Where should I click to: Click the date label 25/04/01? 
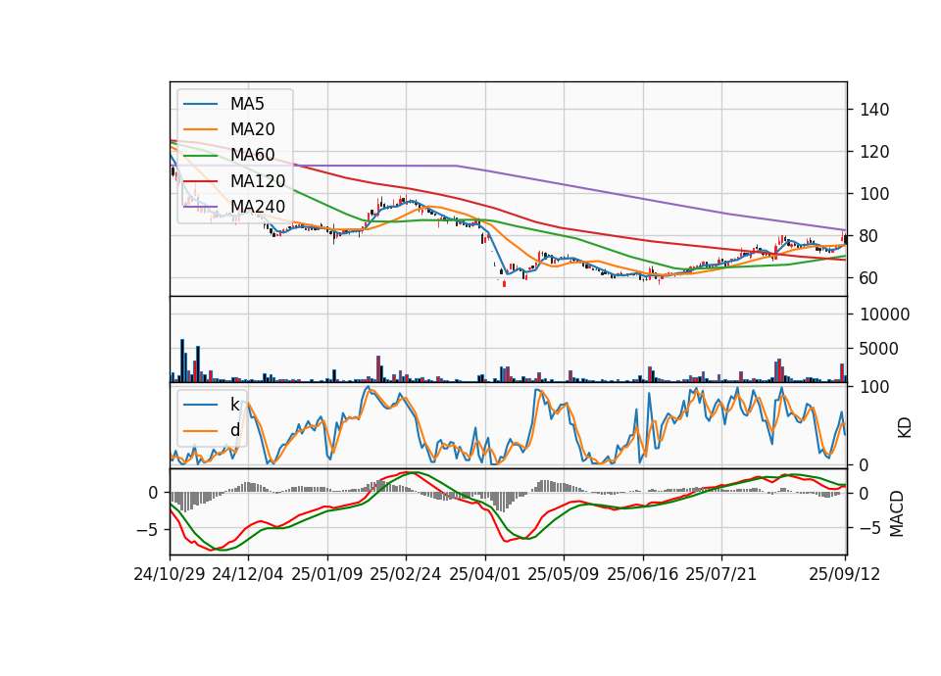[x=485, y=574]
